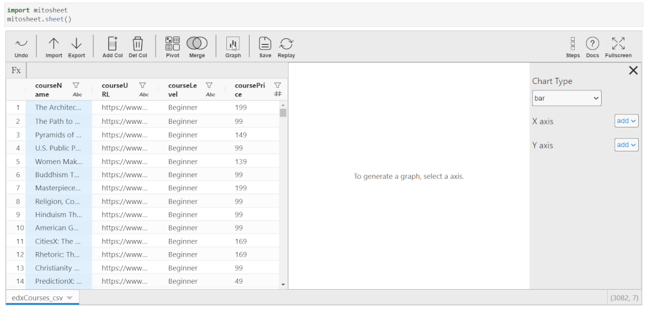Select cell 'The Path to ...' in row 2
646x310 pixels.
point(59,121)
